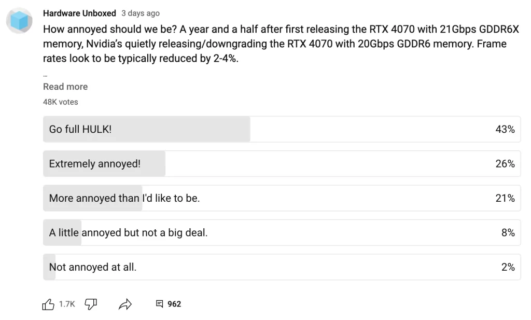
Task: Click the ellipsis above Read more
Action: tap(45, 74)
